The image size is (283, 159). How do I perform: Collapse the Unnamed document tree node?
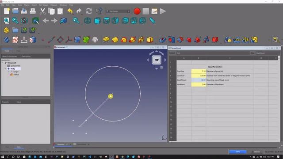tap(3, 63)
